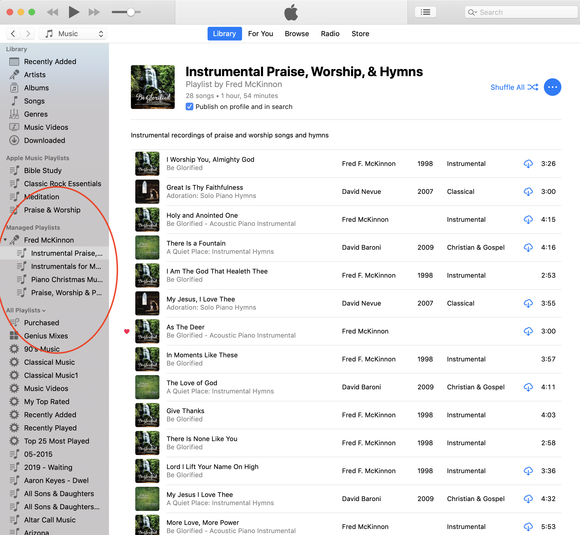Open Genius Mixes in the sidebar

[46, 336]
